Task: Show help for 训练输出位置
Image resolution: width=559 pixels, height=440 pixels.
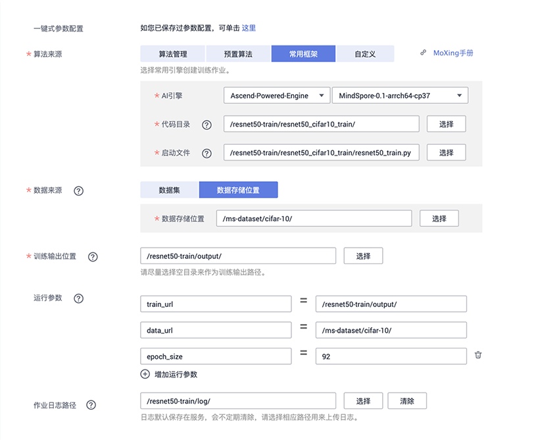Action: 93,257
